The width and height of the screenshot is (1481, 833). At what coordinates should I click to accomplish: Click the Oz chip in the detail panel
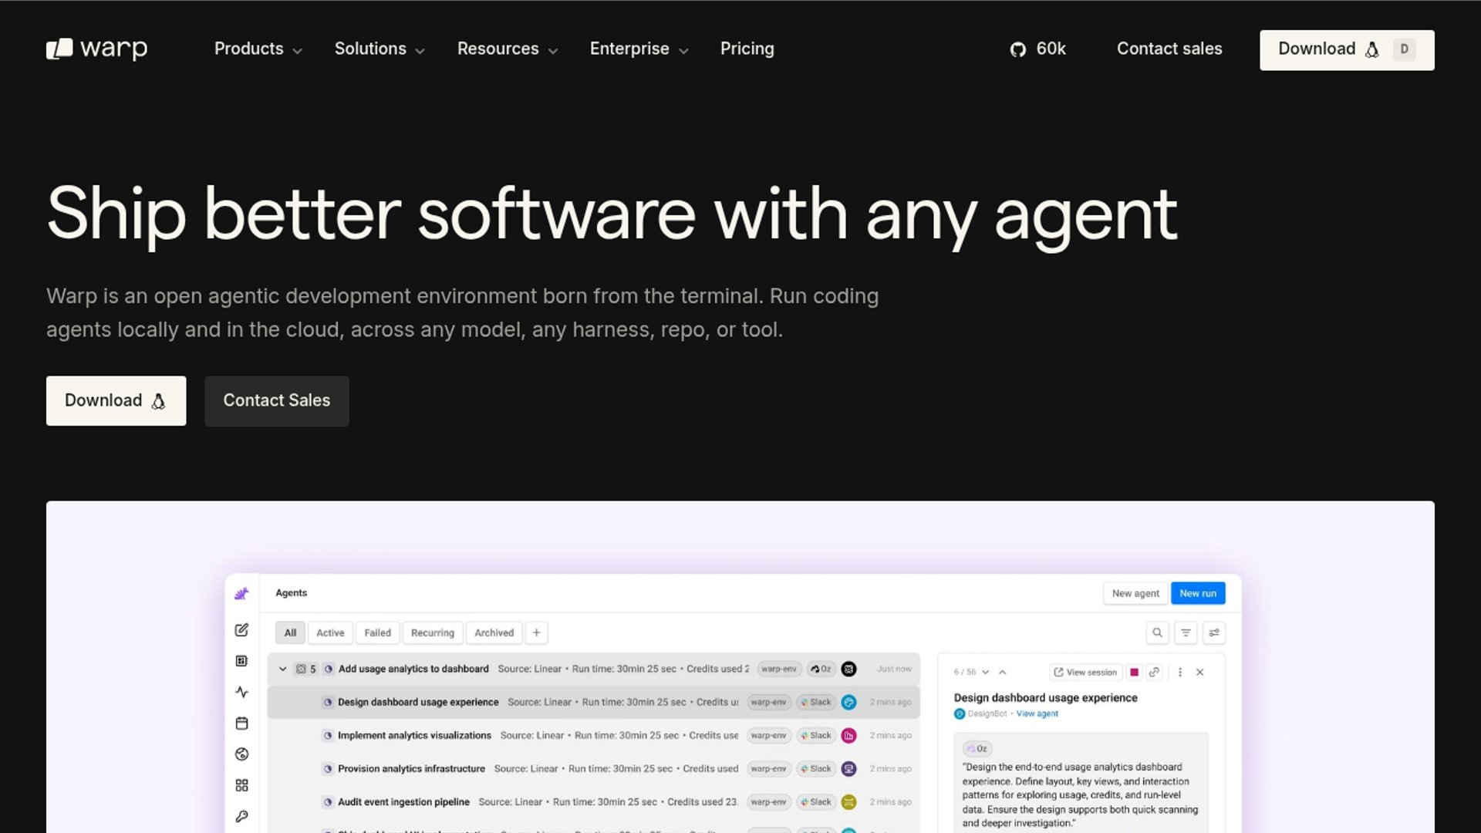coord(977,748)
